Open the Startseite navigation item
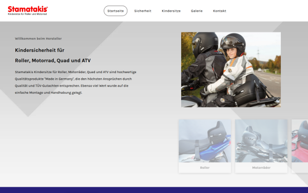 tap(115, 11)
